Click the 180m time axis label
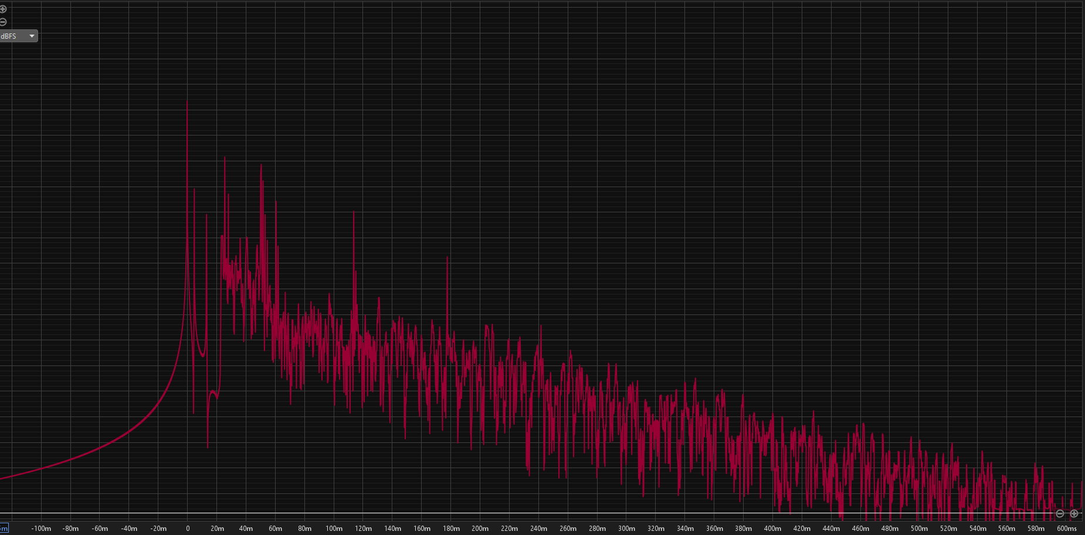1085x535 pixels. [x=451, y=529]
